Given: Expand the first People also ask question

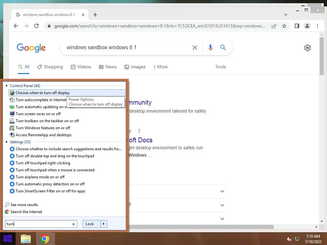Looking at the screenshot, I should coord(222,191).
